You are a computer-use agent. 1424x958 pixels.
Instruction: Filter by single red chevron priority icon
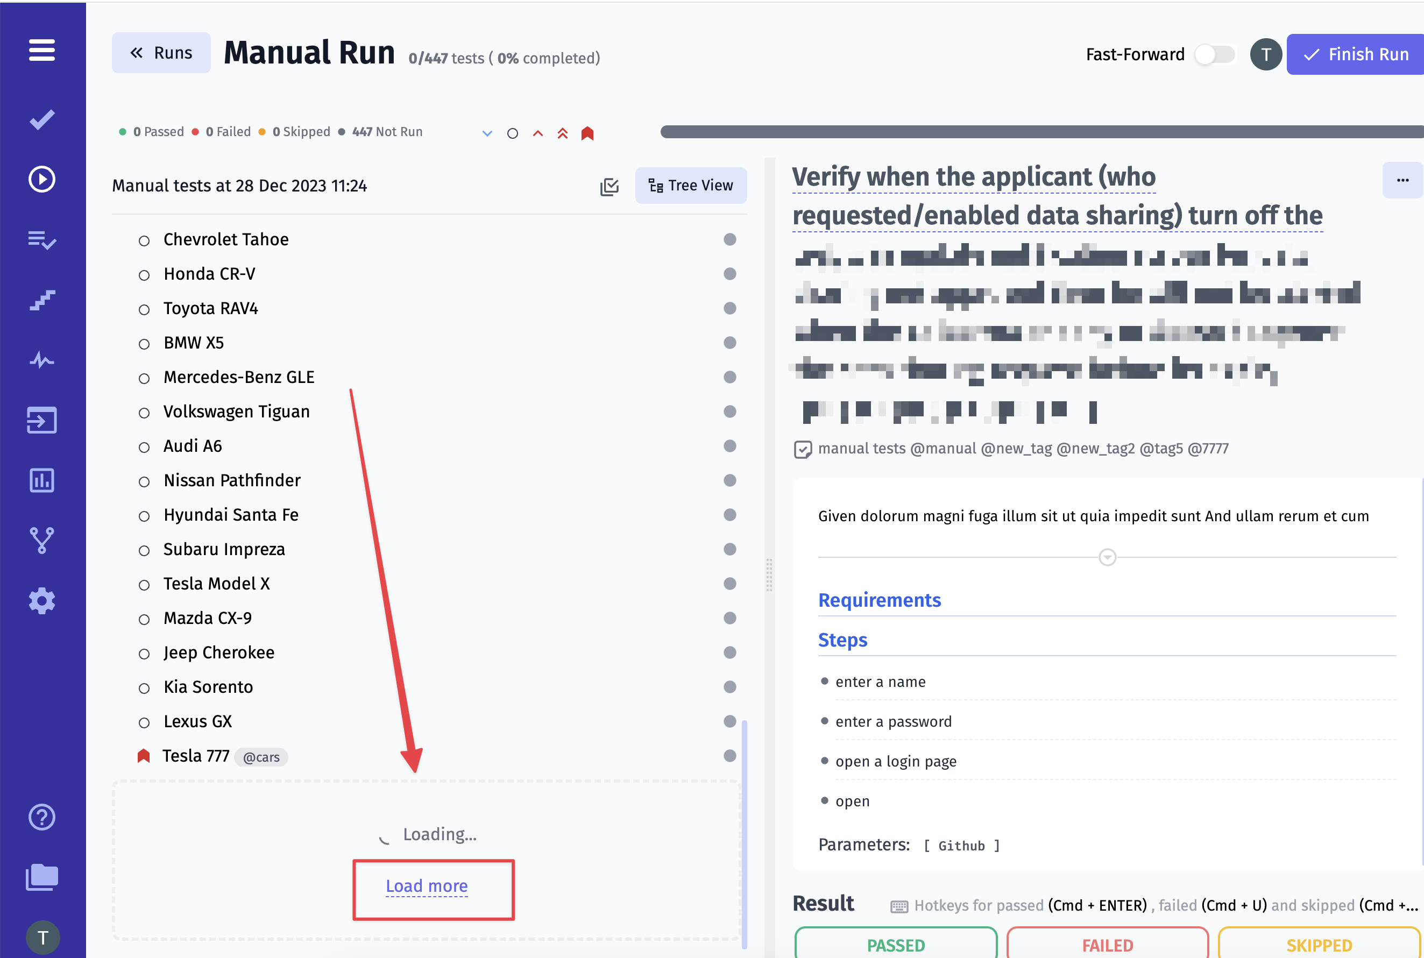537,133
